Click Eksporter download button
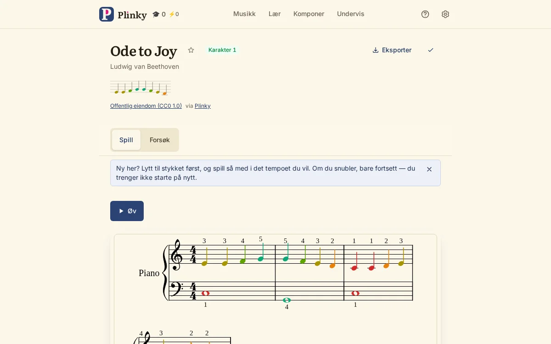This screenshot has height=344, width=551. click(x=392, y=50)
